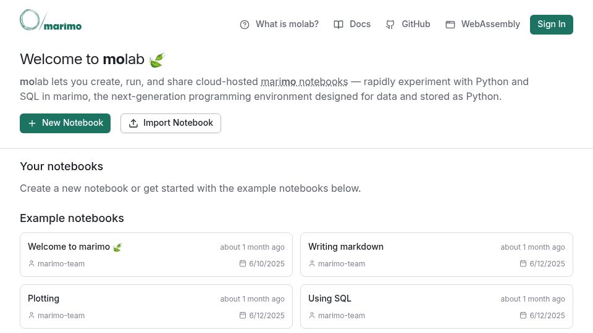Click the person icon on the Welcome to marimo card

click(32, 263)
